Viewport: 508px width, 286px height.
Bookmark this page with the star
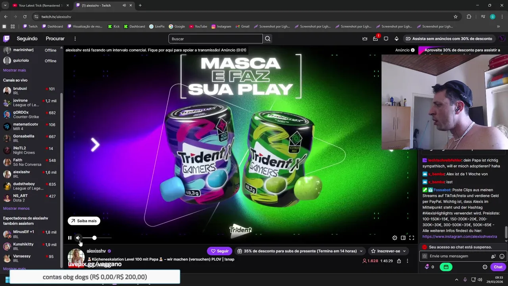456,17
